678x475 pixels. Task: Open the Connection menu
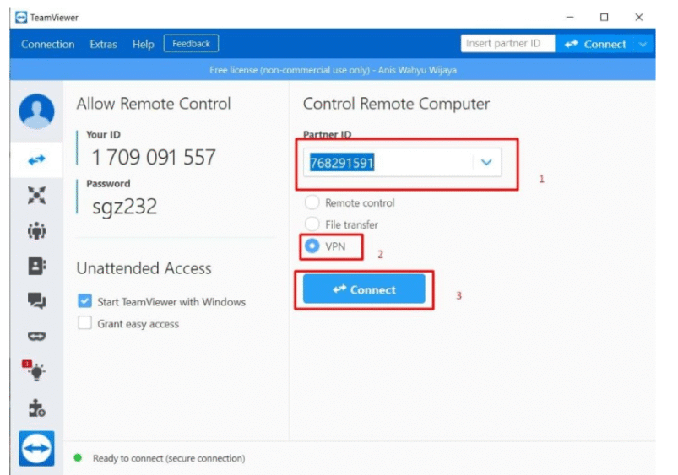click(x=47, y=44)
